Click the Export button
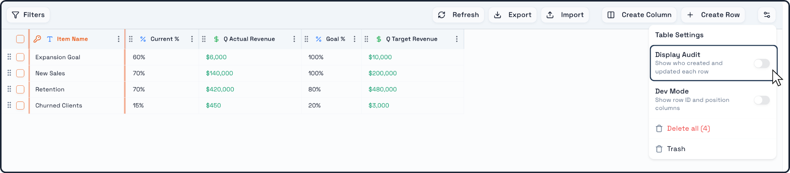 click(x=513, y=15)
